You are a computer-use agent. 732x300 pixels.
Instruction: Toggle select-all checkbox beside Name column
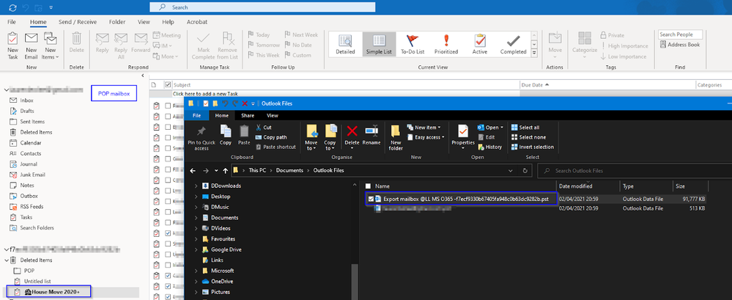pyautogui.click(x=369, y=186)
